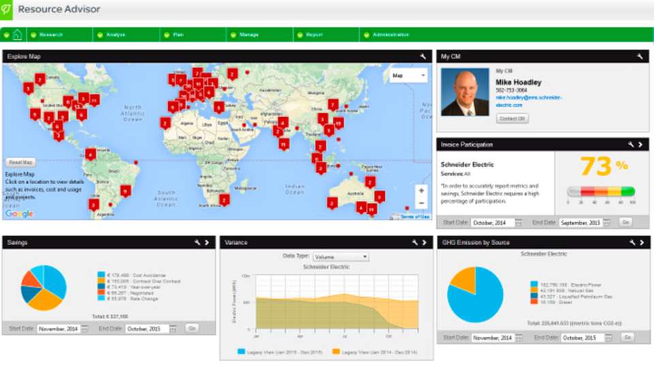The width and height of the screenshot is (654, 368).
Task: Click Go in the Savings panel
Action: coord(192,328)
